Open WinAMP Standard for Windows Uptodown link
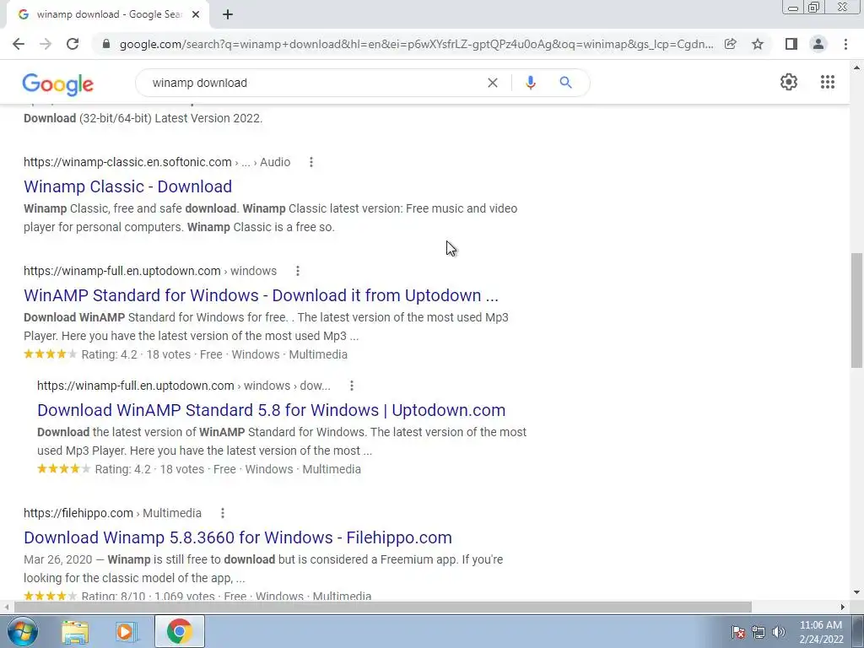864x648 pixels. tap(262, 295)
